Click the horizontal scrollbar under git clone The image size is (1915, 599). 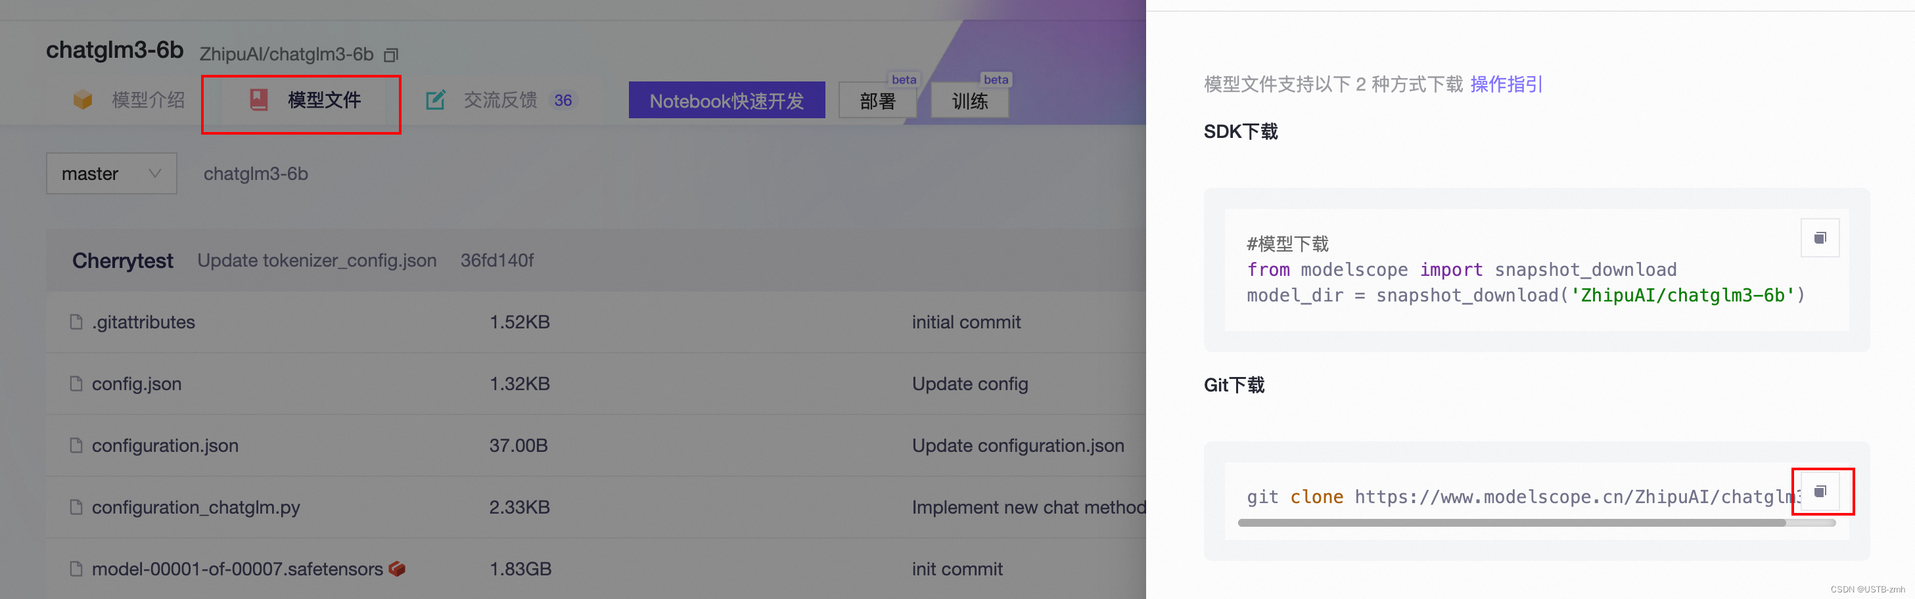[x=1511, y=523]
